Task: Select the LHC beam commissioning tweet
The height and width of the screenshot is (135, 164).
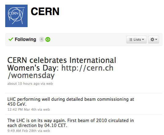Action: [71, 102]
